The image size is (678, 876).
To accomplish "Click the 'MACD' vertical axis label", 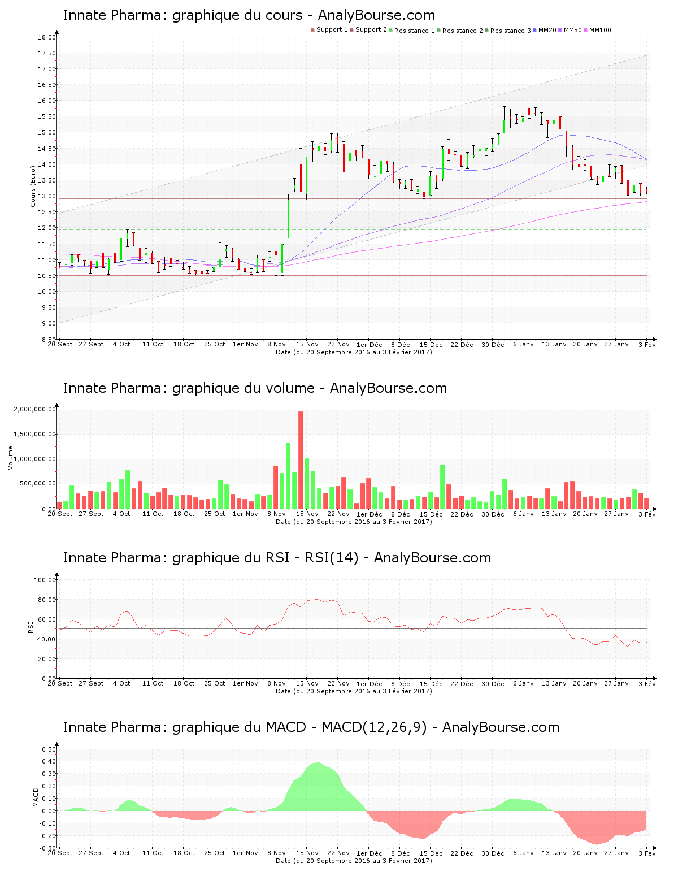I will (x=36, y=797).
